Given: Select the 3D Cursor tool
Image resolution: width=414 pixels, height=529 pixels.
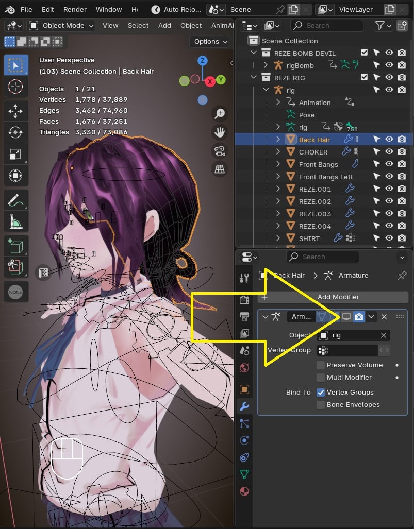Looking at the screenshot, I should pos(15,87).
